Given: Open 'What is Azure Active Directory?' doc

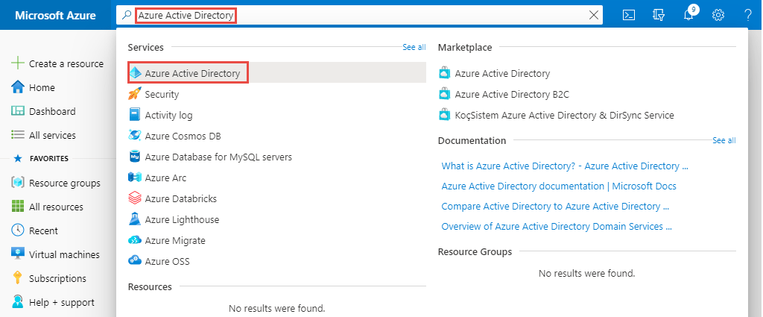Looking at the screenshot, I should 565,166.
